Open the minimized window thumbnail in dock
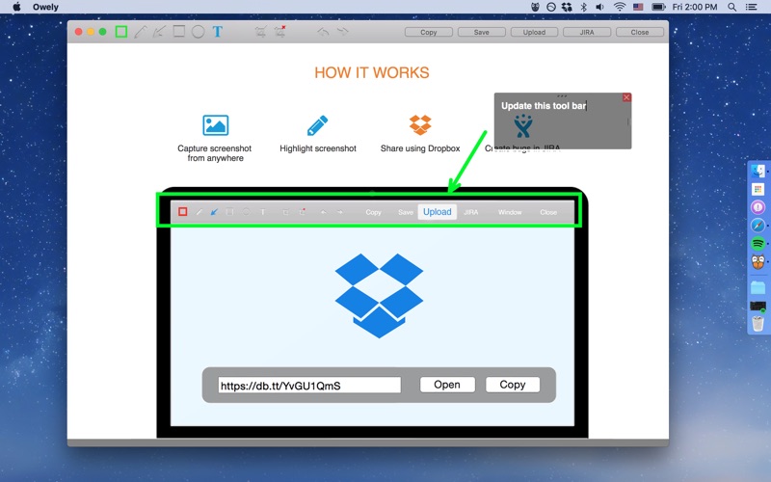The height and width of the screenshot is (482, 771). tap(758, 306)
